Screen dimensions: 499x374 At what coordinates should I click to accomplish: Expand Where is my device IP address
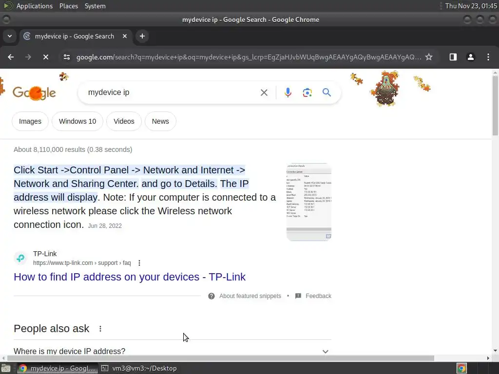pos(173,351)
